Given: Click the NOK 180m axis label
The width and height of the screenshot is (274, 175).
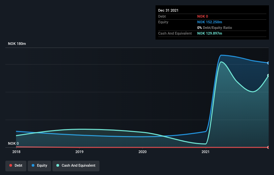Looking at the screenshot, I should point(17,44).
